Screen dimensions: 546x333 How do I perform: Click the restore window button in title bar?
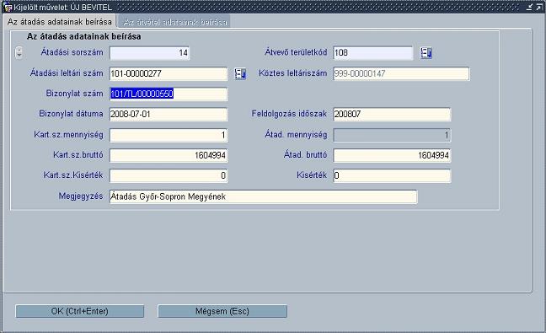[538, 7]
